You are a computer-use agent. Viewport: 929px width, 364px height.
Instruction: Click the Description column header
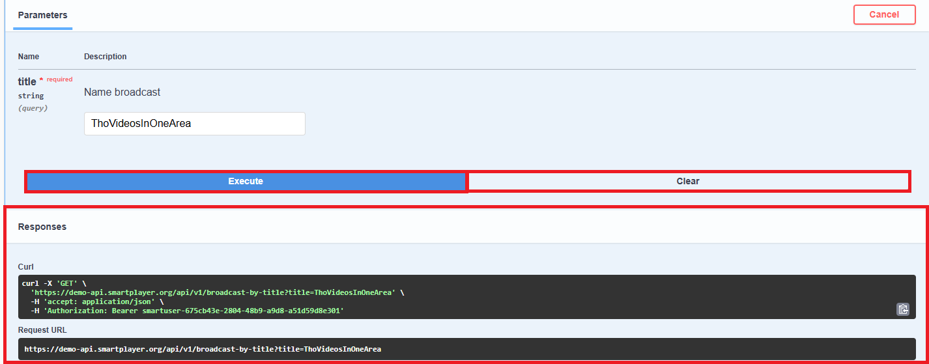point(105,57)
